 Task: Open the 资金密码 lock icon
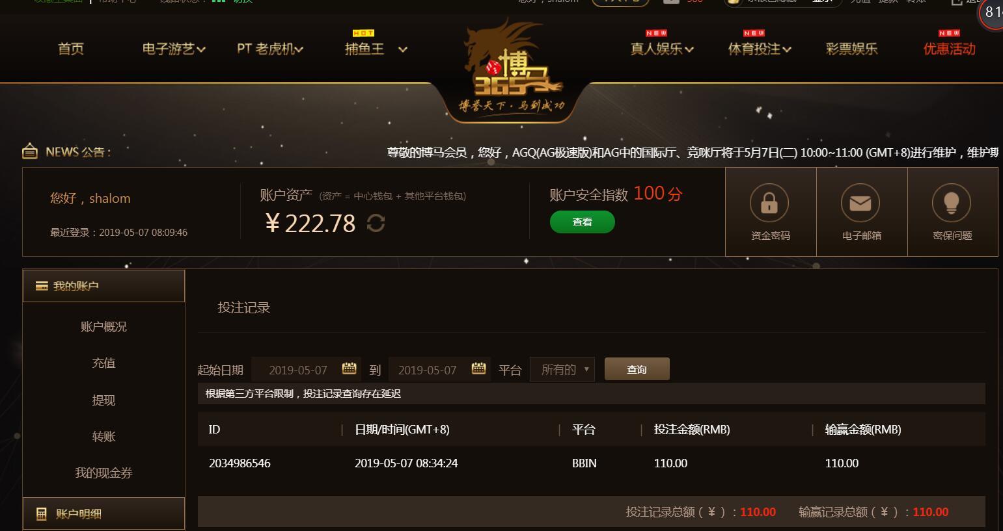pos(769,203)
